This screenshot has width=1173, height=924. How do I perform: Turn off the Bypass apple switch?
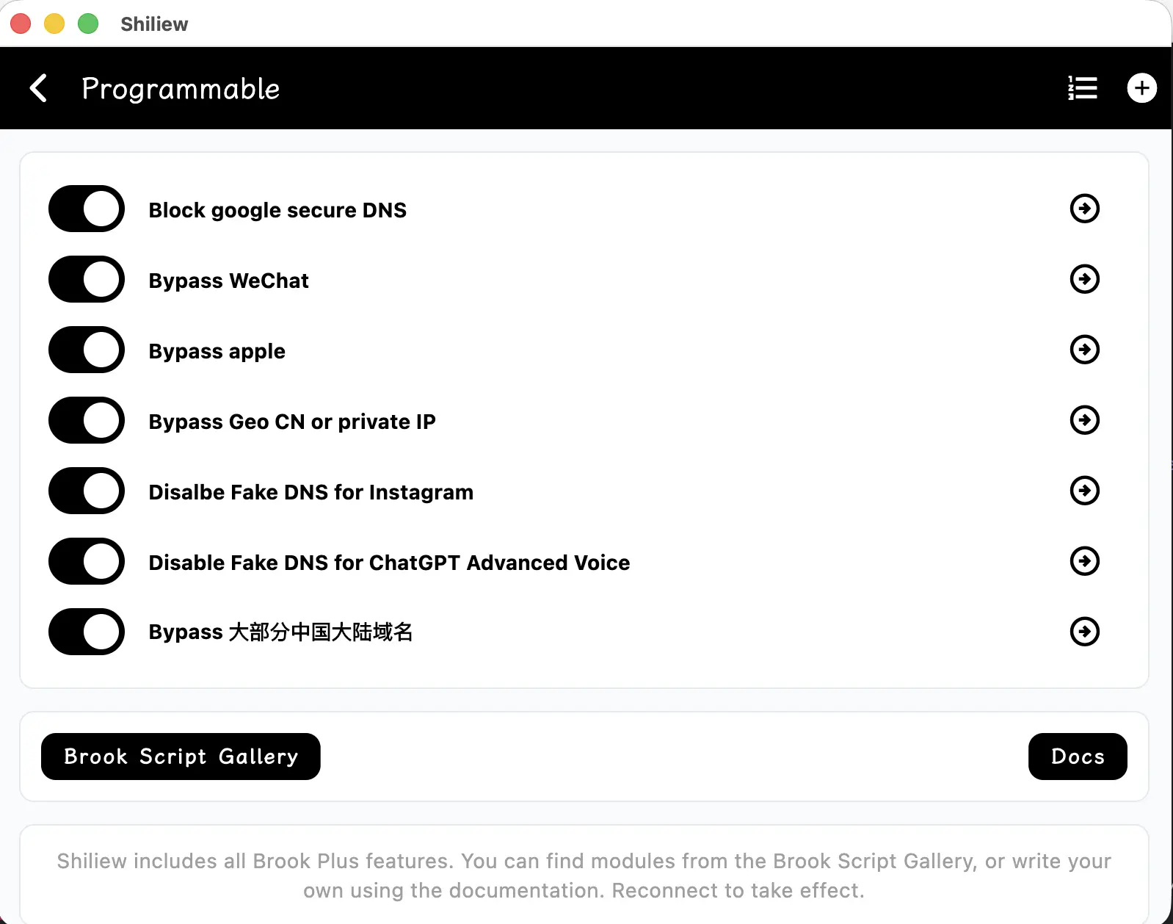[x=87, y=350]
